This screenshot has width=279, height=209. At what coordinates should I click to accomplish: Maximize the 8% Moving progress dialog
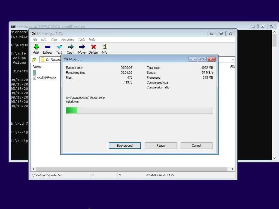pyautogui.click(x=202, y=59)
